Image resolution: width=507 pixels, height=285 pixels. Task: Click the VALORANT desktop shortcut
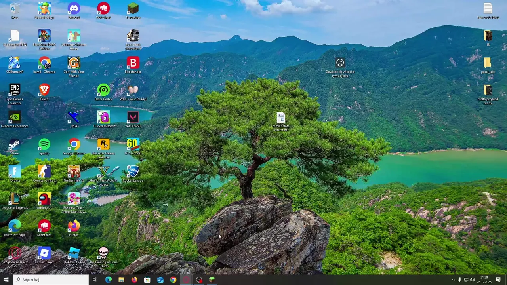coord(133,120)
